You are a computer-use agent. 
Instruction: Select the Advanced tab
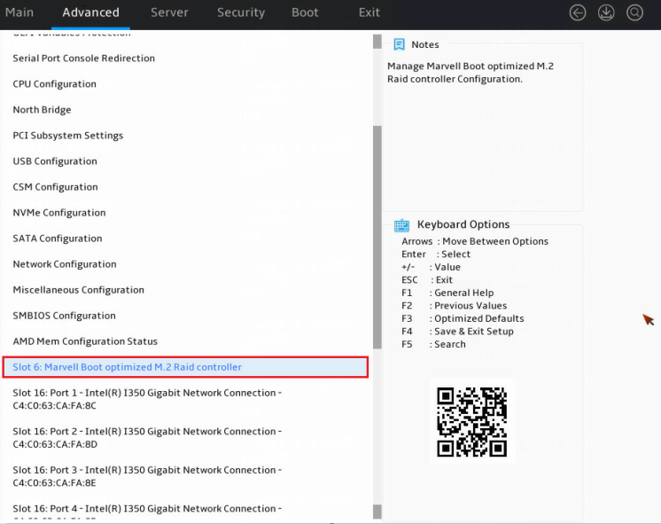[x=90, y=12]
